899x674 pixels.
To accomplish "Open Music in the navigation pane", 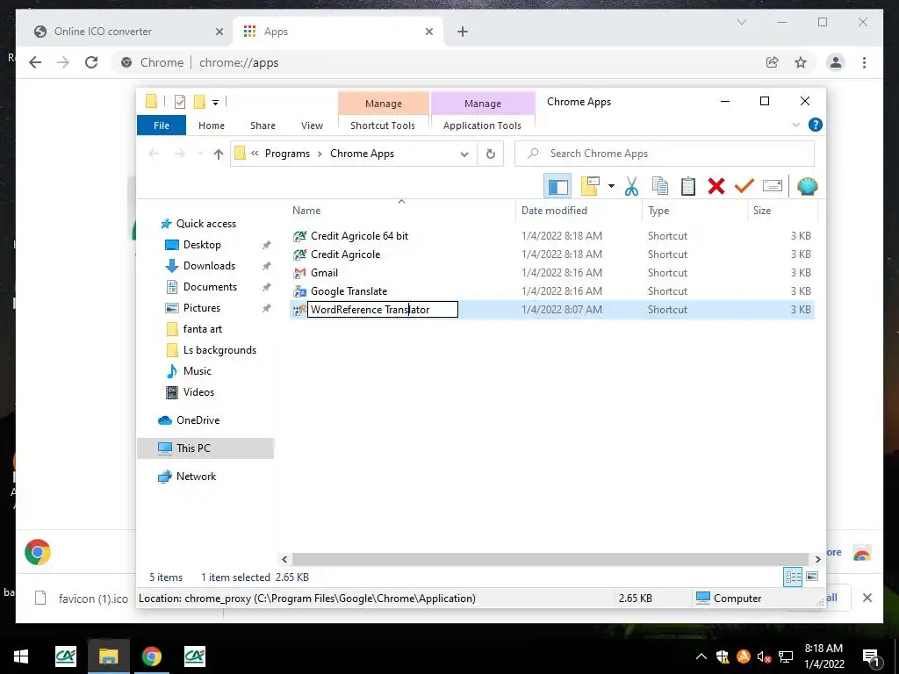I will (x=198, y=371).
